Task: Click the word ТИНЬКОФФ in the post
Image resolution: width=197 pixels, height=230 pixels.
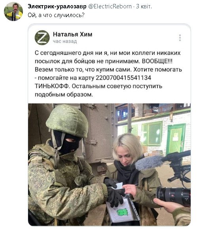Action: (52, 86)
